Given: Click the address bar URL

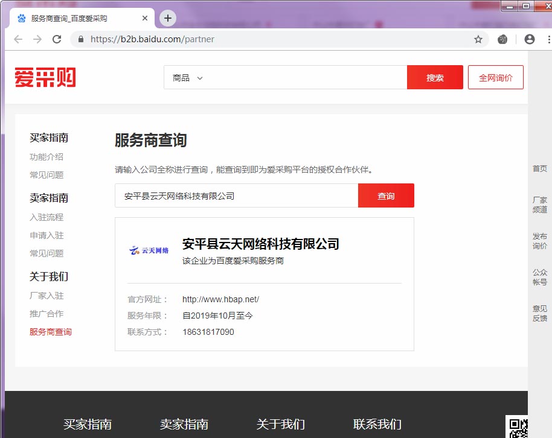Looking at the screenshot, I should click(152, 39).
